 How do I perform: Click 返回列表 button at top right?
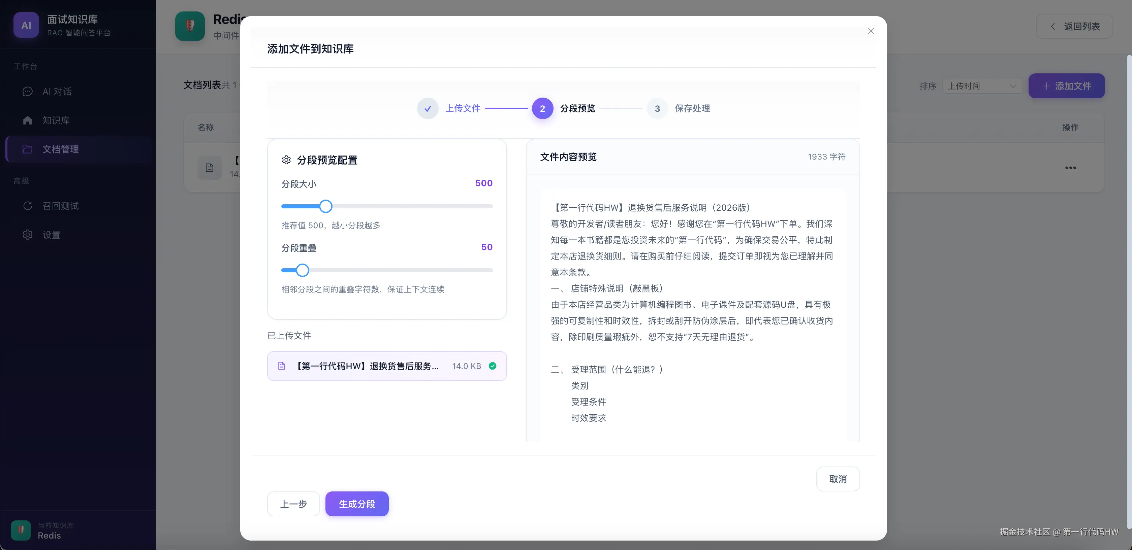click(1074, 26)
